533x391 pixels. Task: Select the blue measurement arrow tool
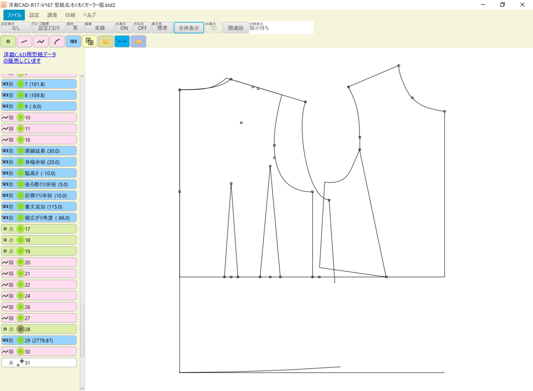122,41
